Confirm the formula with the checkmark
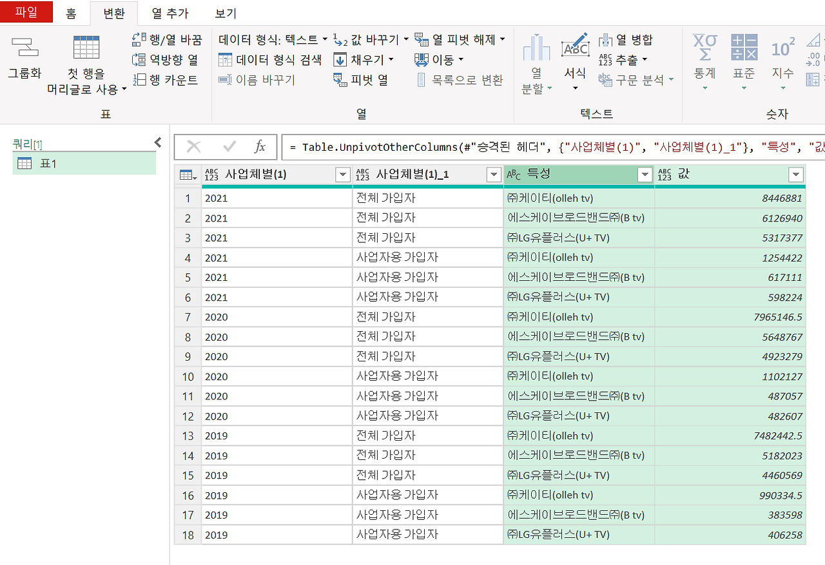Viewport: 825px width, 565px height. pos(229,147)
